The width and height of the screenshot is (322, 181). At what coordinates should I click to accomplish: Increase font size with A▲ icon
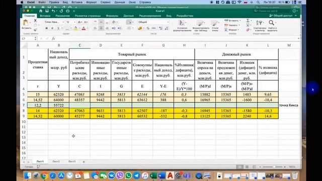pos(80,22)
